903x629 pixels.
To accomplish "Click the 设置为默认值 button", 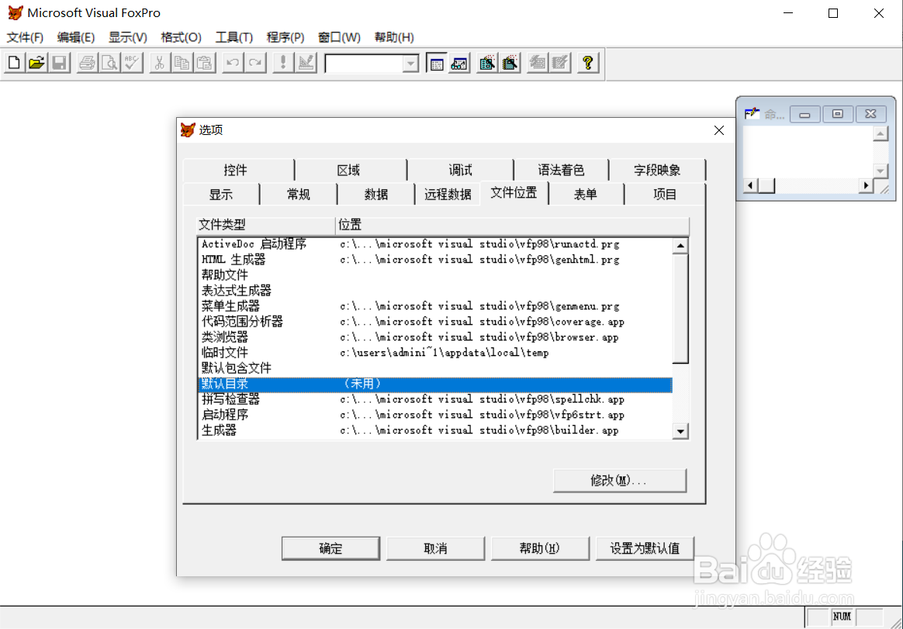I will (x=645, y=548).
